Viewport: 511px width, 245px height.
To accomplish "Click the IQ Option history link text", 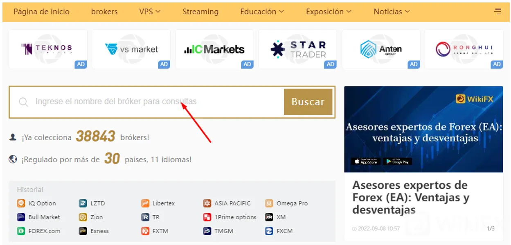I will pos(42,203).
